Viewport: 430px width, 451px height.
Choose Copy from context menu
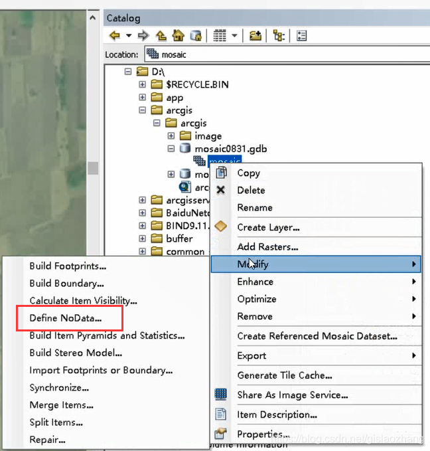pyautogui.click(x=316, y=173)
